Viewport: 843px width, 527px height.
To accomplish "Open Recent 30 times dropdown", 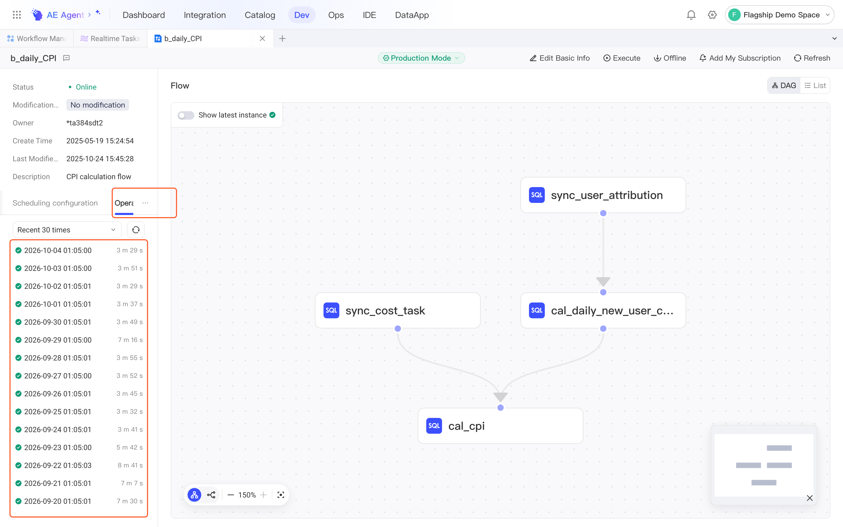I will 67,230.
